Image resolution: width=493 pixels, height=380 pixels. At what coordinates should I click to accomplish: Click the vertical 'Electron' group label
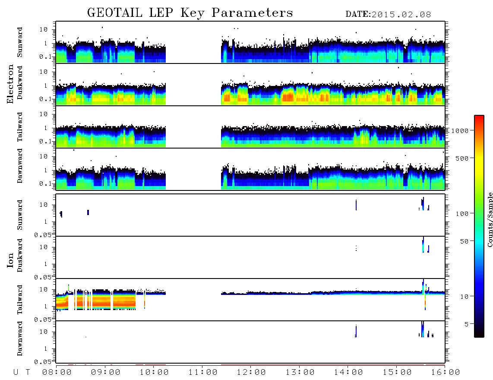click(x=10, y=84)
